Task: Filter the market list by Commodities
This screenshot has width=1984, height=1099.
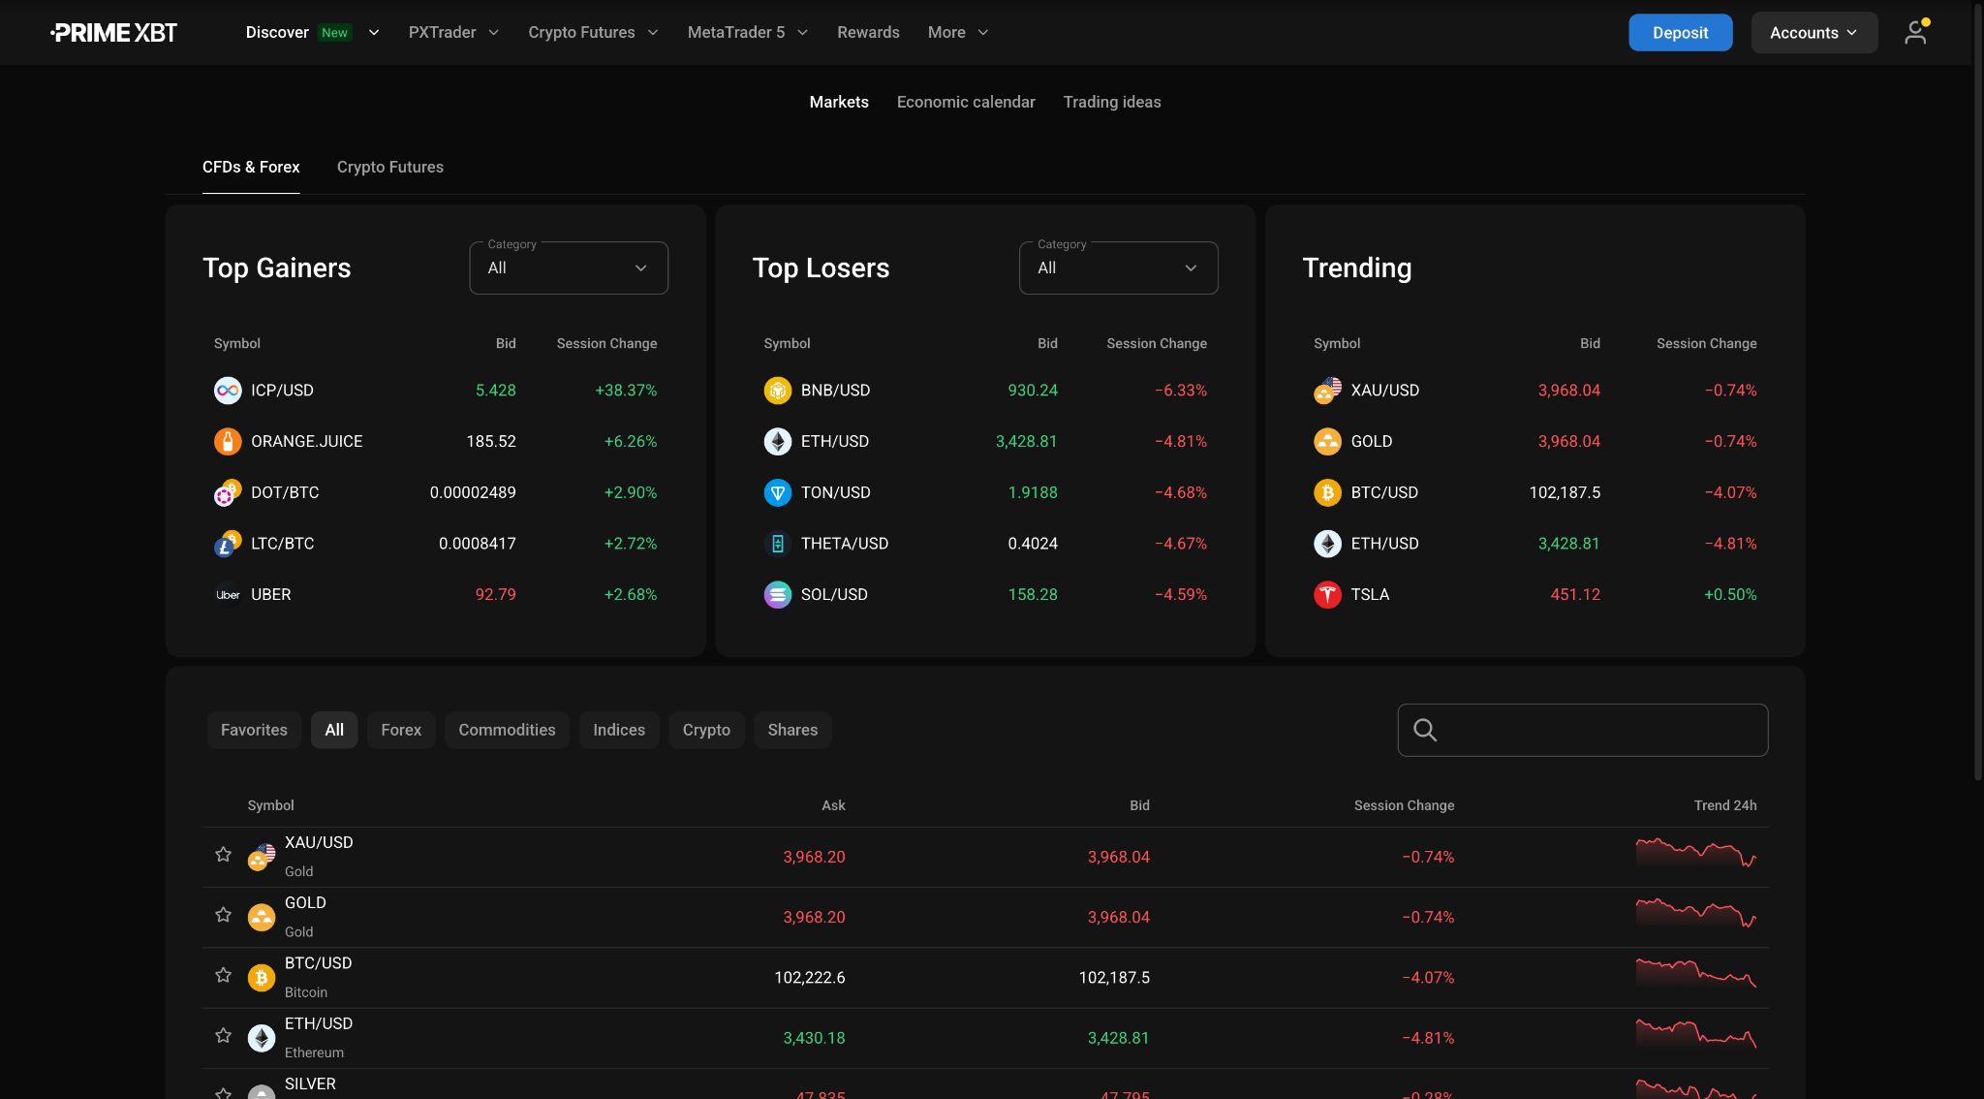Action: click(x=507, y=730)
